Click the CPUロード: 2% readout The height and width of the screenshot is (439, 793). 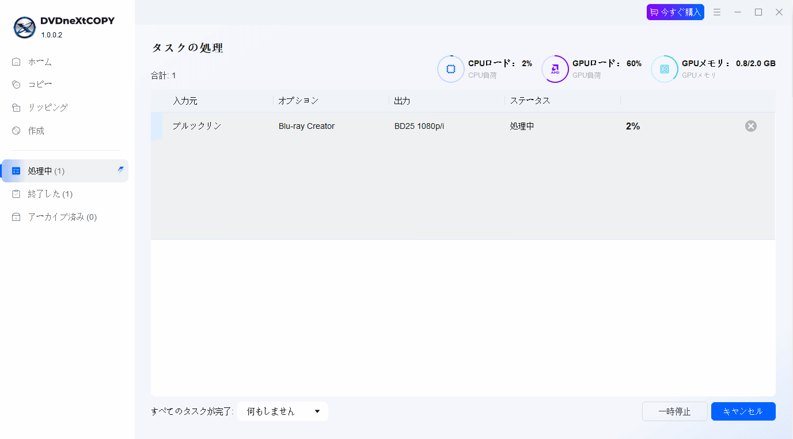click(x=500, y=63)
